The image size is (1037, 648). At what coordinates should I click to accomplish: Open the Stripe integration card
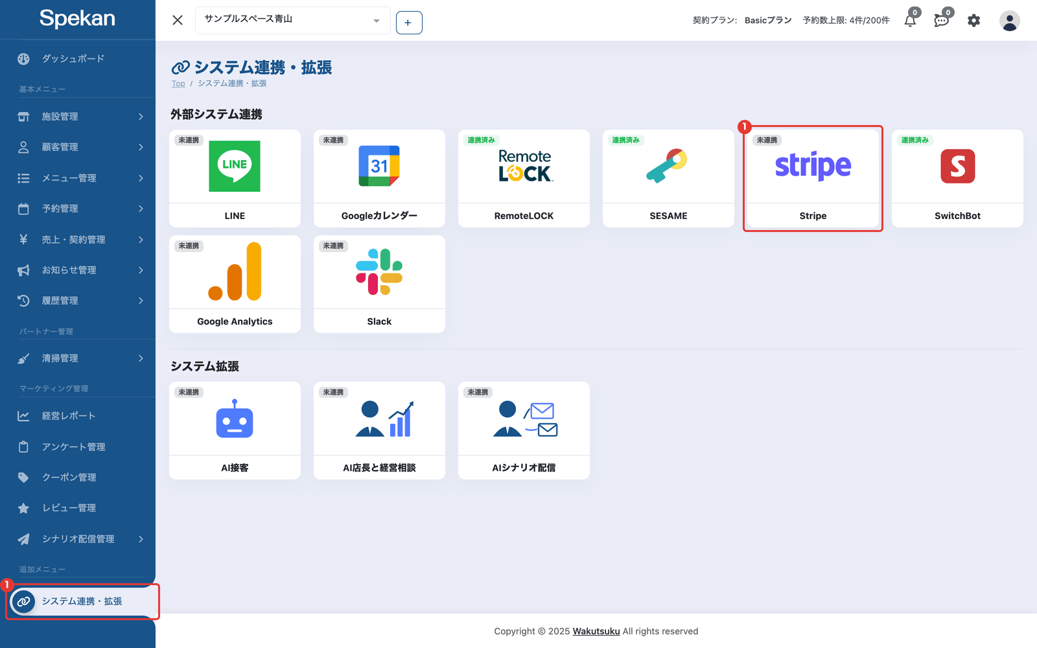pyautogui.click(x=813, y=178)
